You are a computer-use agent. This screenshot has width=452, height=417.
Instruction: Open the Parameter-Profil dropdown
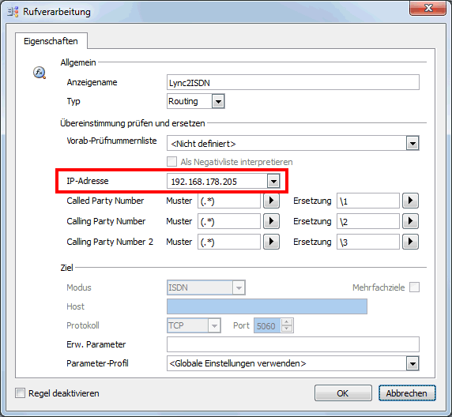click(x=412, y=363)
